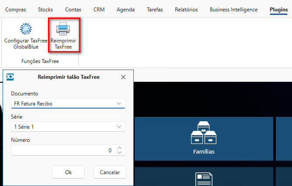Close the Reimprimir talão TaxFree dialog

(x=123, y=77)
